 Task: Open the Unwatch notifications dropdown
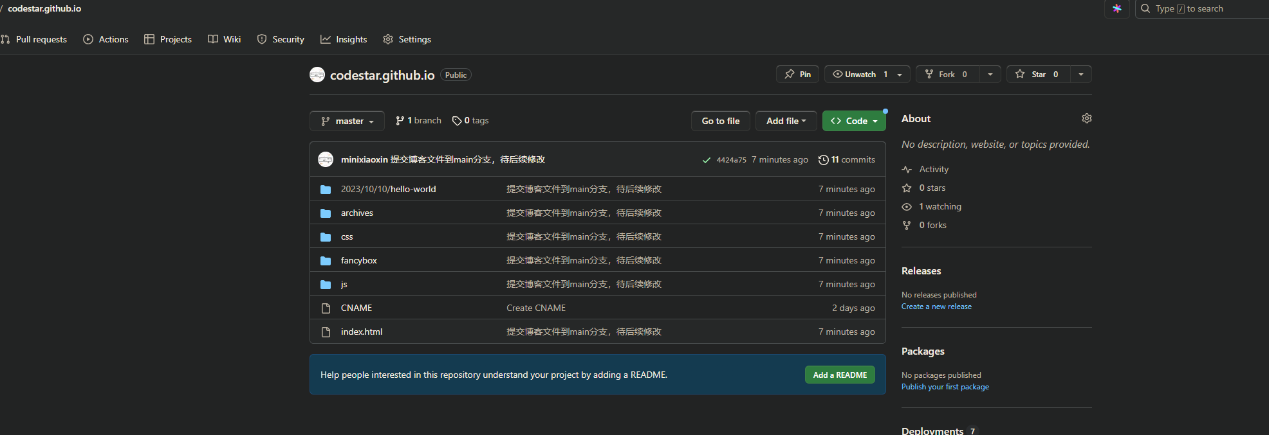click(x=867, y=74)
